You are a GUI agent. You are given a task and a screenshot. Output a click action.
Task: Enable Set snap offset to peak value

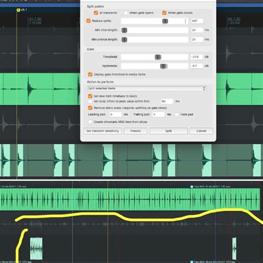90,101
